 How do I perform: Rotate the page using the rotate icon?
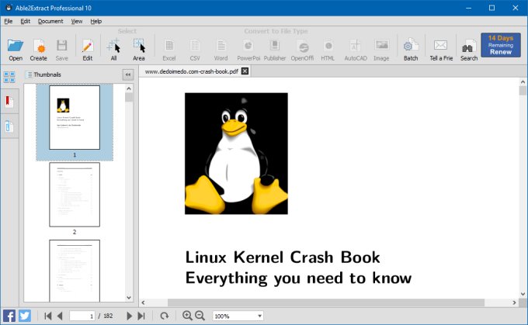165,316
